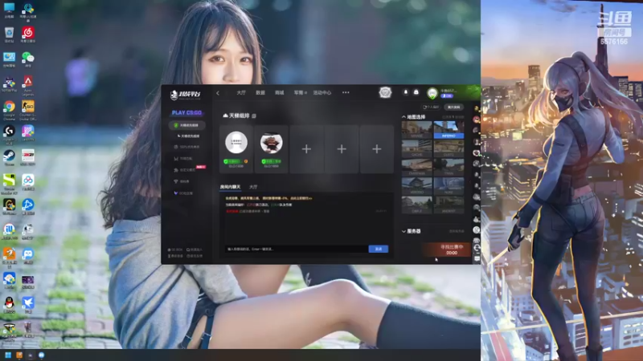Image resolution: width=643 pixels, height=361 pixels.
Task: Select the sidebar item with NEW badge
Action: 188,170
